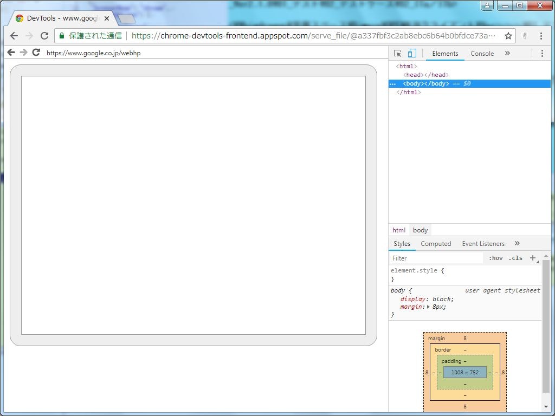Click user agent stylesheet label

click(x=502, y=290)
